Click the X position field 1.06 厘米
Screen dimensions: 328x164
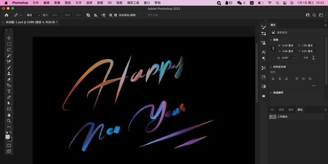pyautogui.click(x=309, y=46)
